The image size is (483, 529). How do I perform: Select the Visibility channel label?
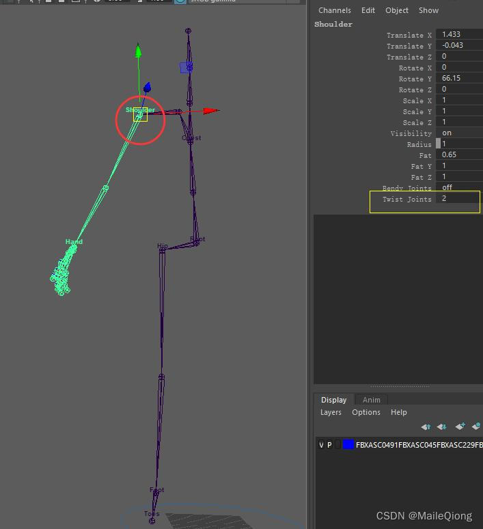(x=411, y=133)
